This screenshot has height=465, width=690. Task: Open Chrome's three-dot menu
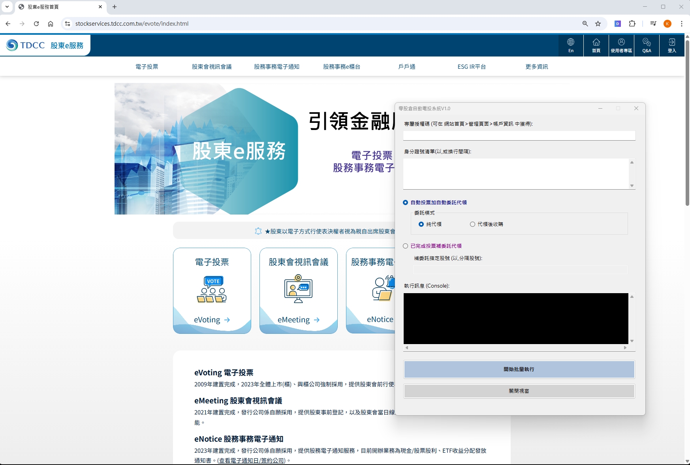(682, 24)
